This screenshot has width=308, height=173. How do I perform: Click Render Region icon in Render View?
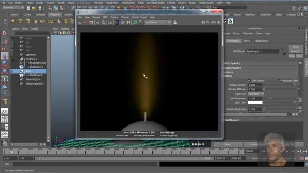coord(85,23)
